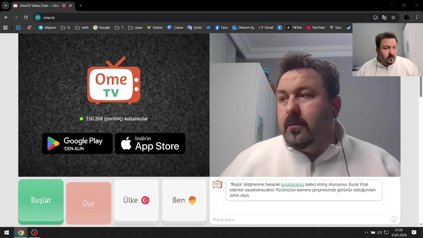Click the Dur stop button

tap(89, 203)
